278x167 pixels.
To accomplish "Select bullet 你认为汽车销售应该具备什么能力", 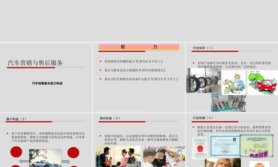I will coord(141,79).
